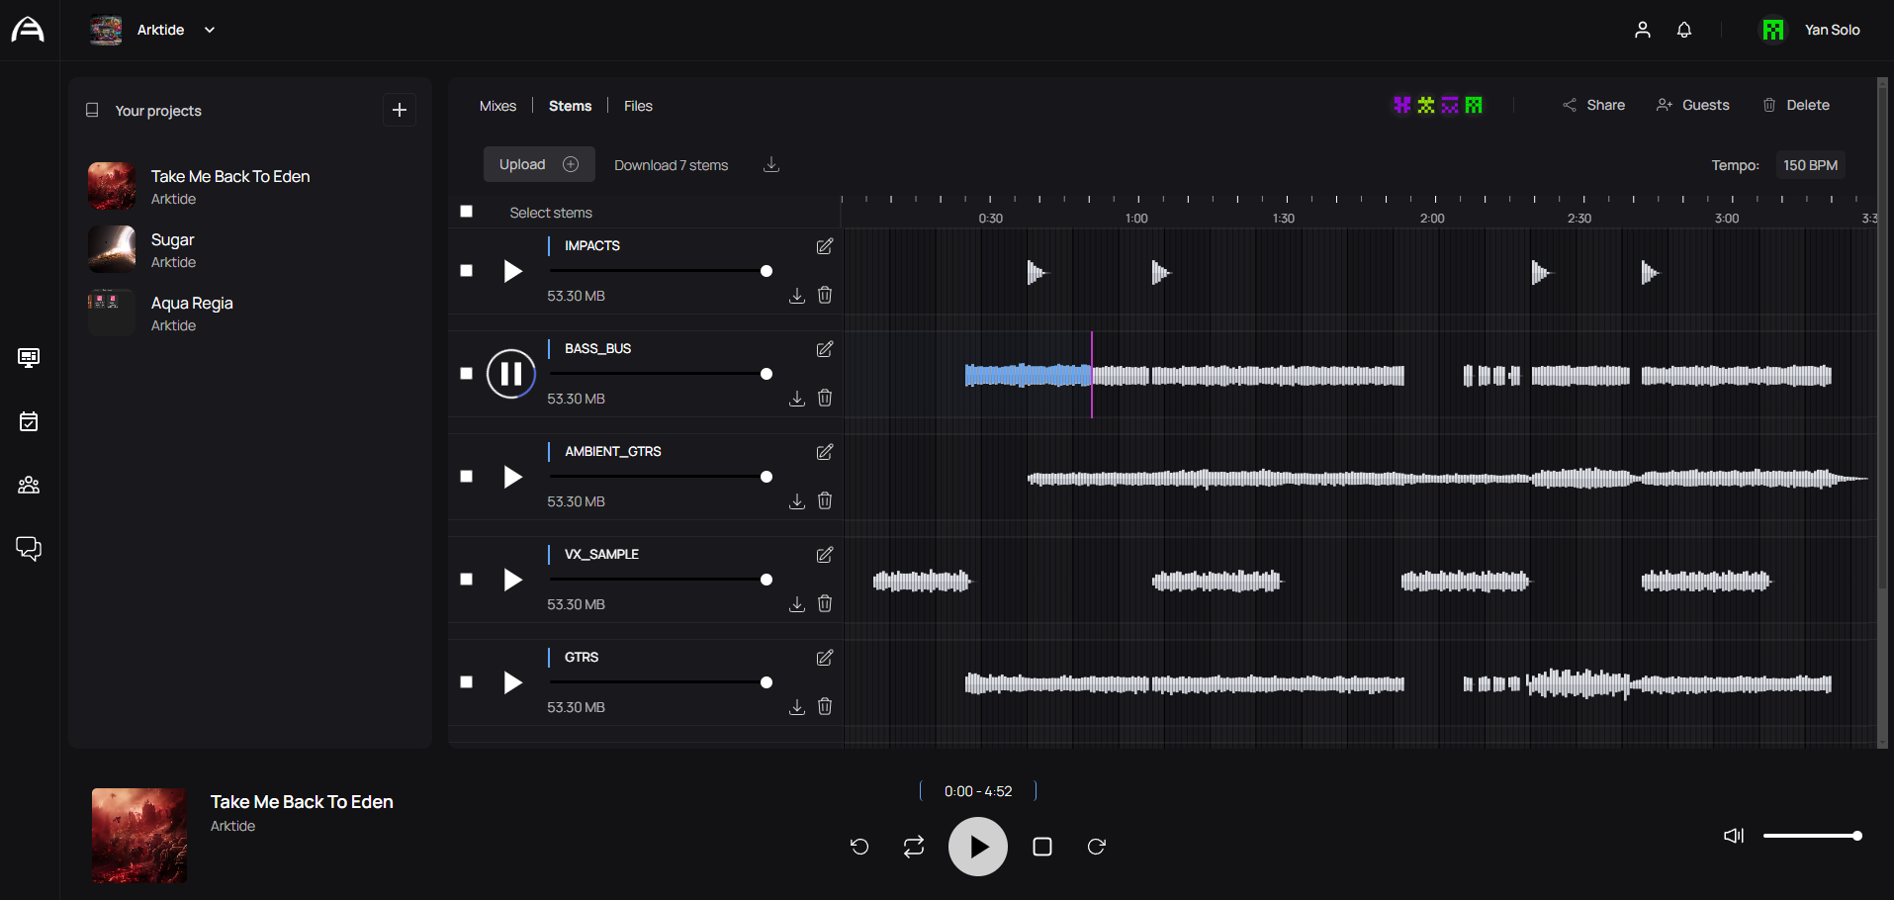Check the Select stems checkbox
This screenshot has height=900, width=1894.
click(x=467, y=212)
